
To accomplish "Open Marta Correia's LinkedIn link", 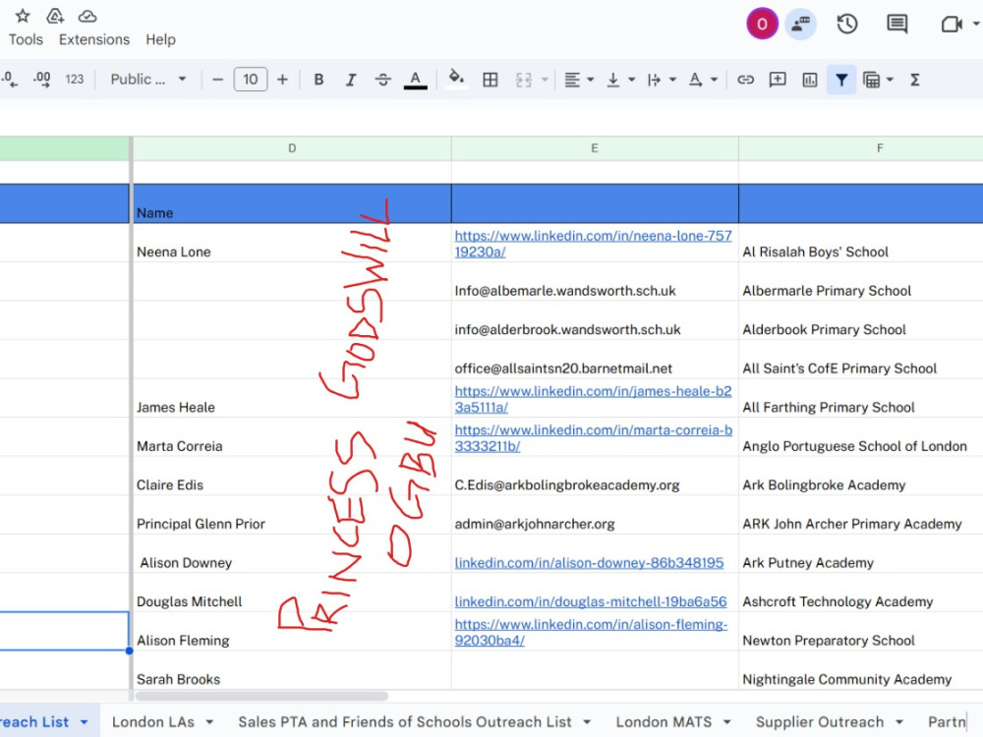I will (593, 438).
